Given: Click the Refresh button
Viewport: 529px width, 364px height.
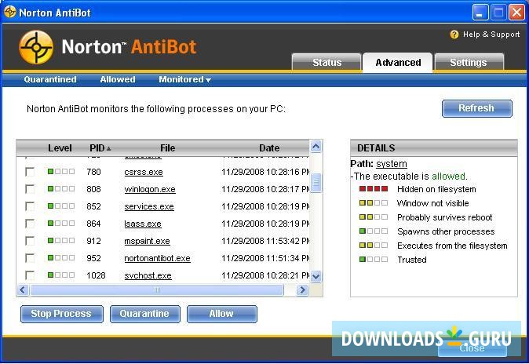Looking at the screenshot, I should tap(476, 108).
